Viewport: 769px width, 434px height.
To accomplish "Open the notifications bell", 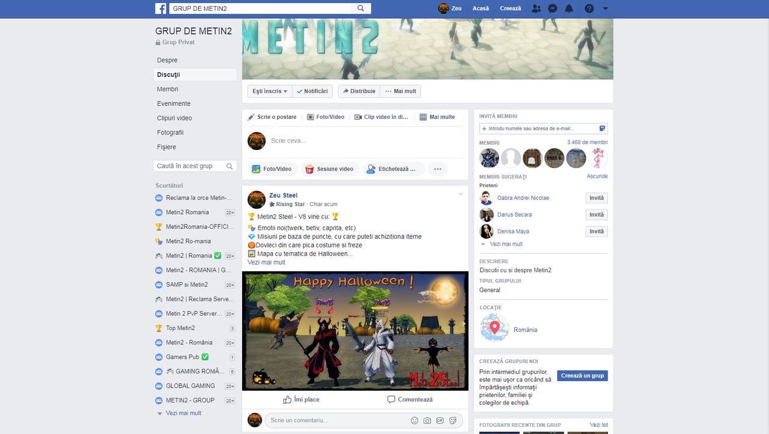I will pyautogui.click(x=568, y=8).
